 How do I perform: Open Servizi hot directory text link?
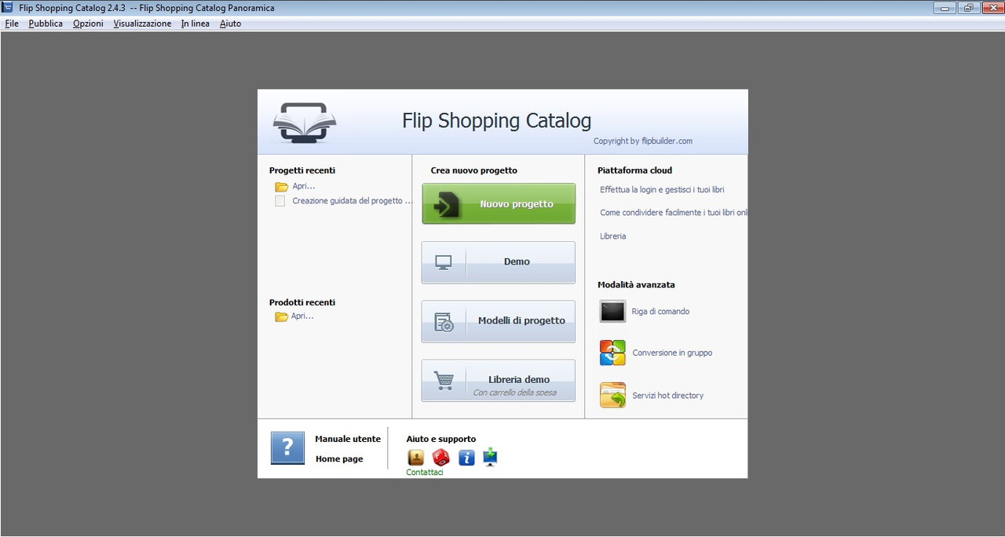[x=668, y=396]
